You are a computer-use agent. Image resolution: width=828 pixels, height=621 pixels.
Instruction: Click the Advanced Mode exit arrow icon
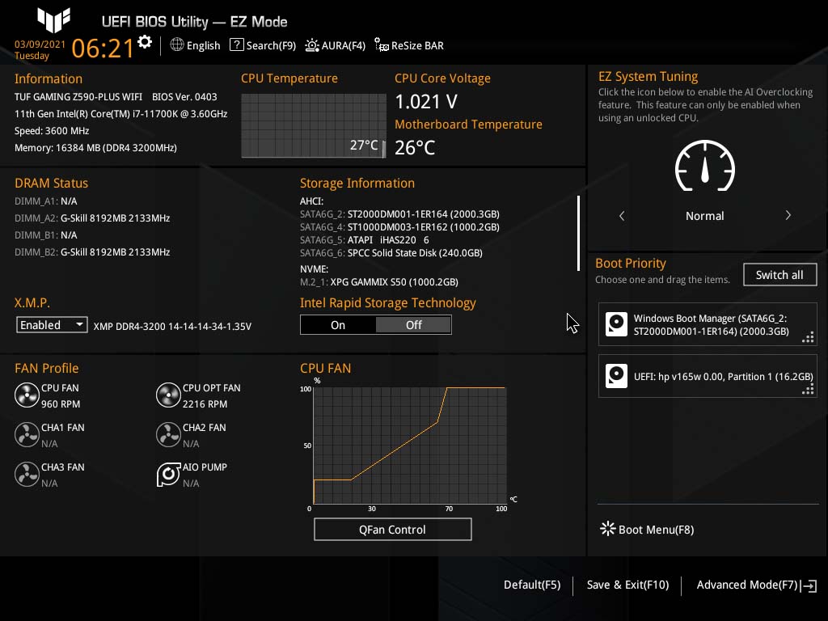click(809, 585)
